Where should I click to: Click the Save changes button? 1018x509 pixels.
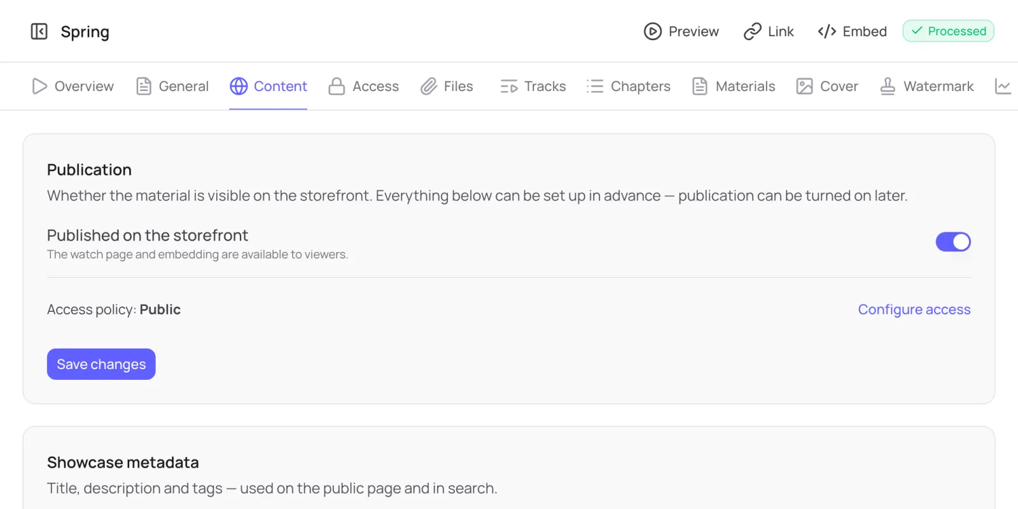pyautogui.click(x=101, y=364)
